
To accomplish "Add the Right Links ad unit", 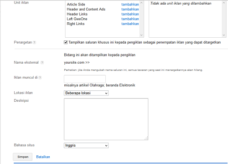I will tap(130, 24).
